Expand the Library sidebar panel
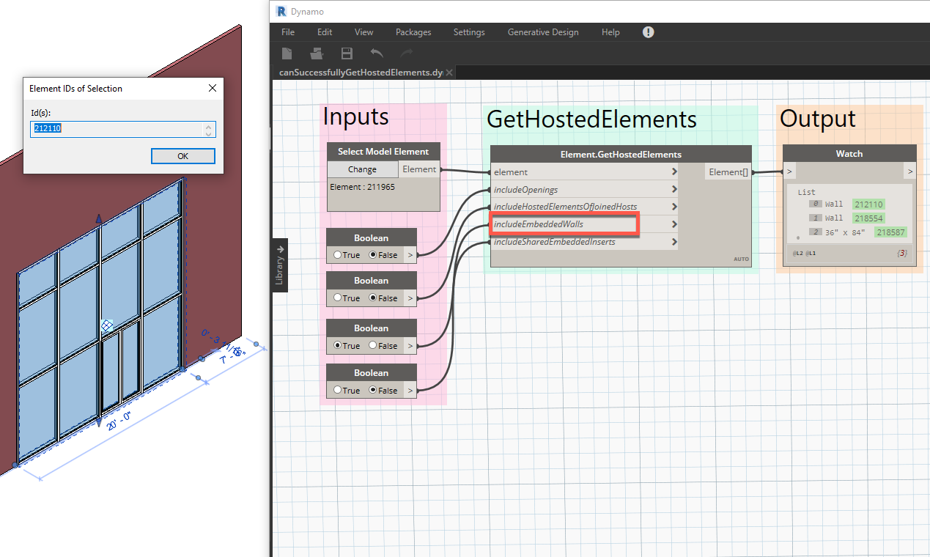Viewport: 930px width, 557px height. pyautogui.click(x=280, y=264)
